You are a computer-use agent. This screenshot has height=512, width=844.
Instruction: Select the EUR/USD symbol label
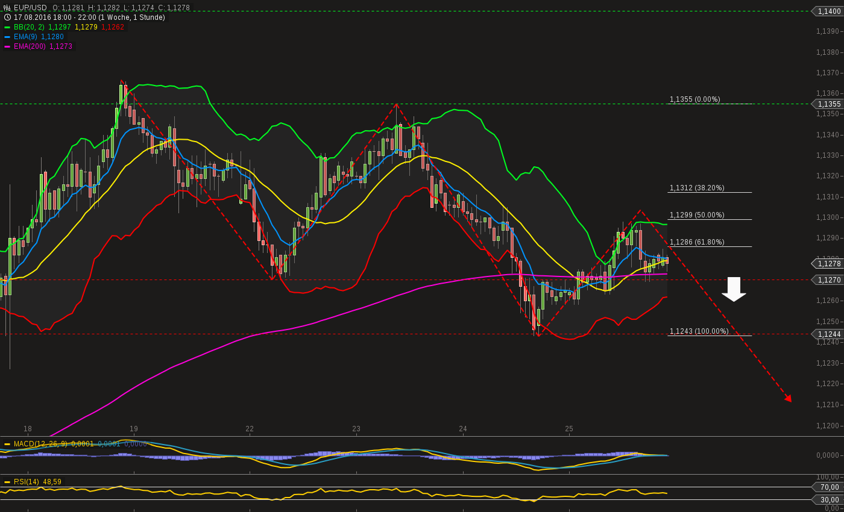coord(30,8)
